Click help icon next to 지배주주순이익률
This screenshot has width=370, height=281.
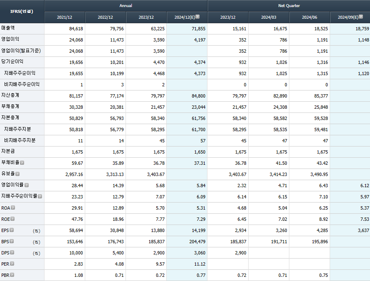pyautogui.click(x=40, y=196)
